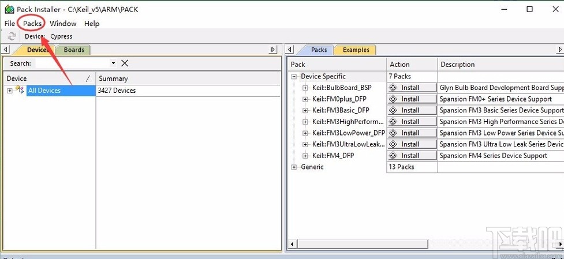Install the Keil::FM3HighPerform pack
The height and width of the screenshot is (259, 564).
point(412,121)
